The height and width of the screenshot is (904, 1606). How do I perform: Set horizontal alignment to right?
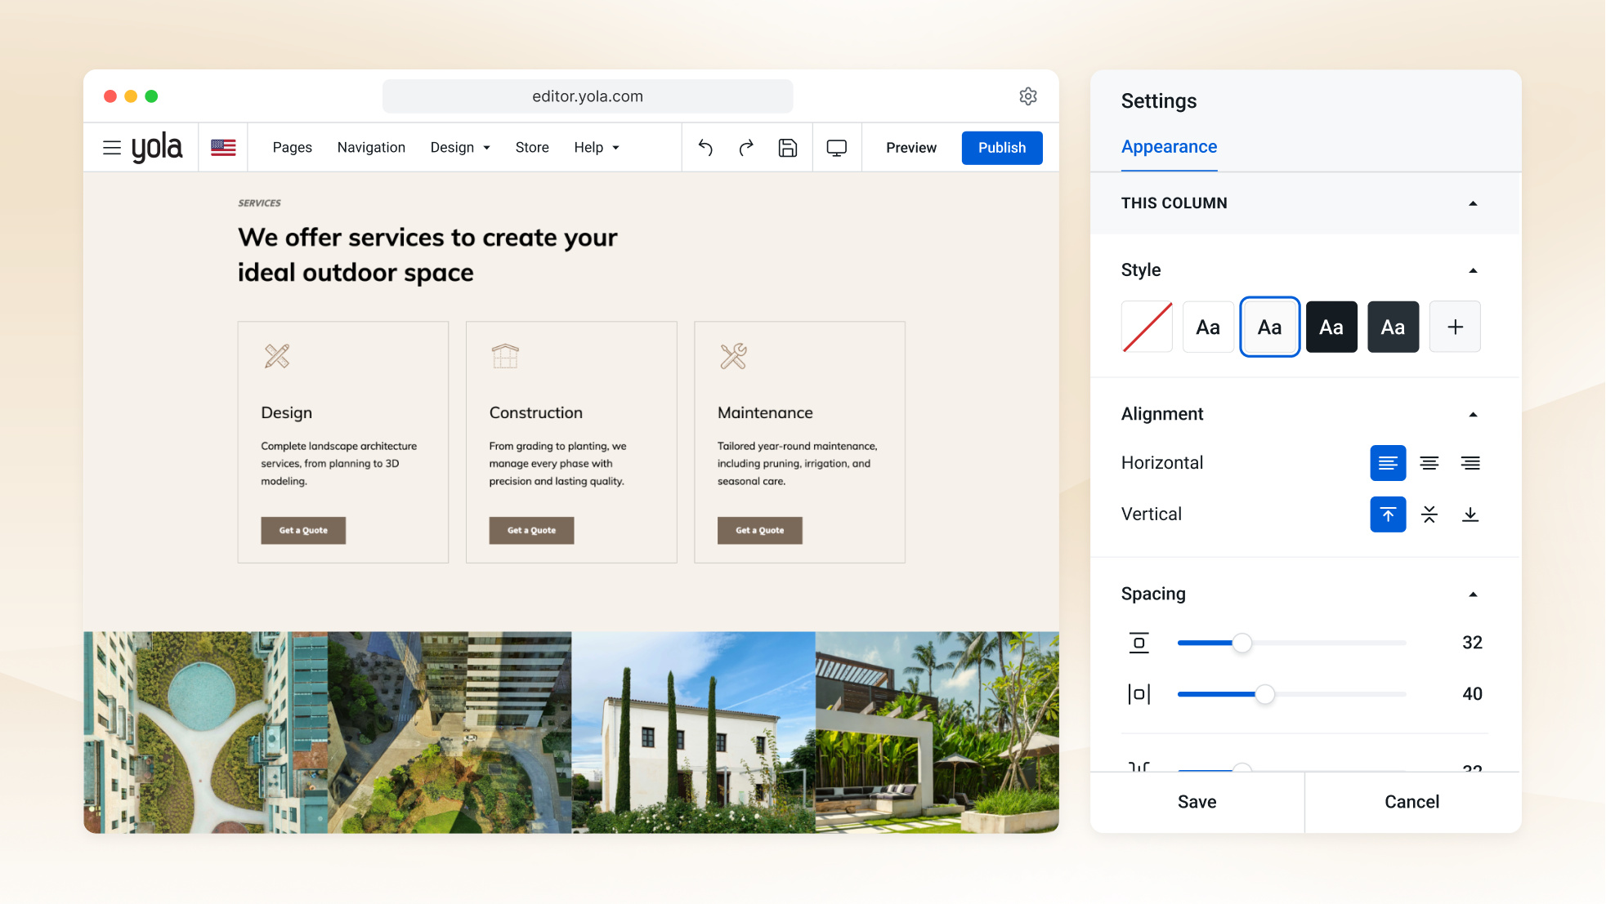coord(1470,463)
